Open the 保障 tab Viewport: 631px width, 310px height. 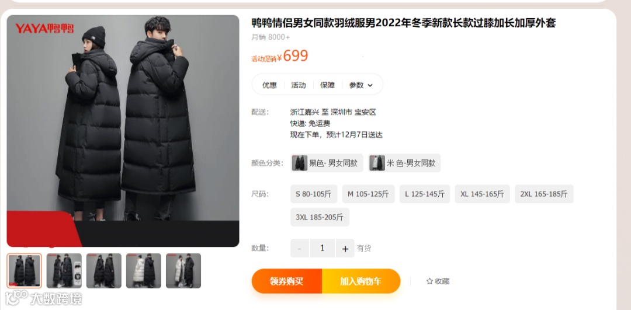[328, 85]
